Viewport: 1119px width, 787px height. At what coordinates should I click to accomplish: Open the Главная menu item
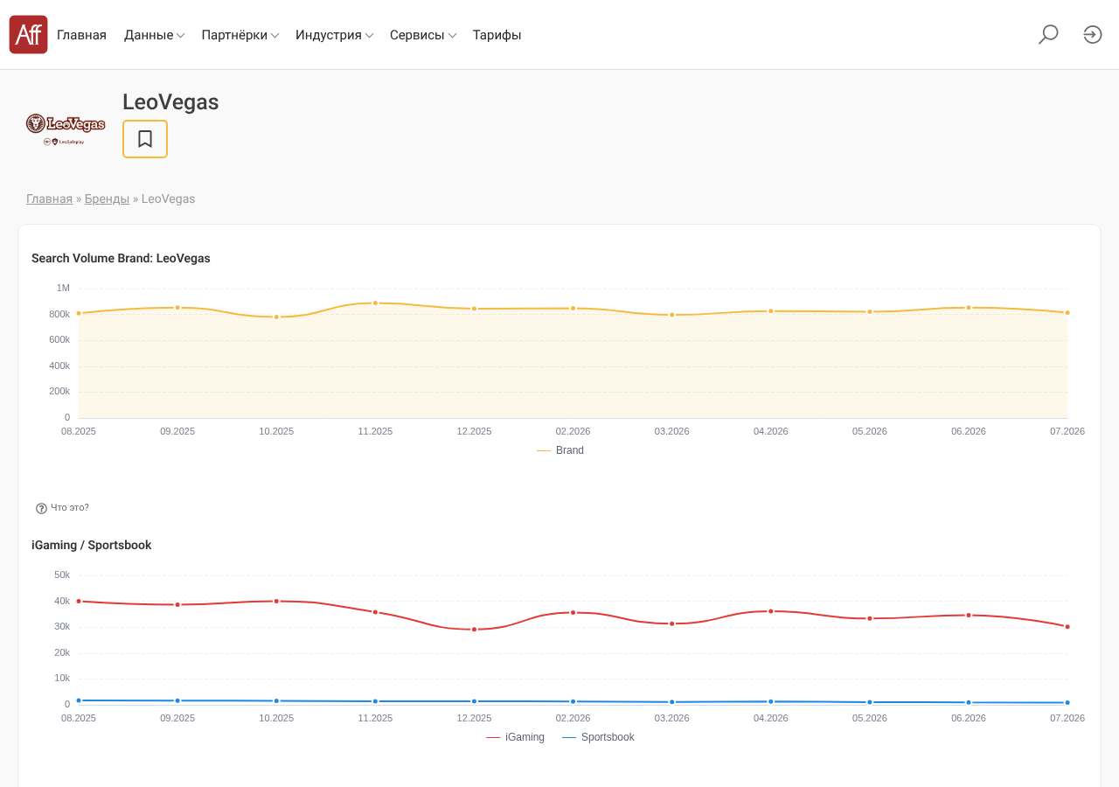tap(81, 35)
